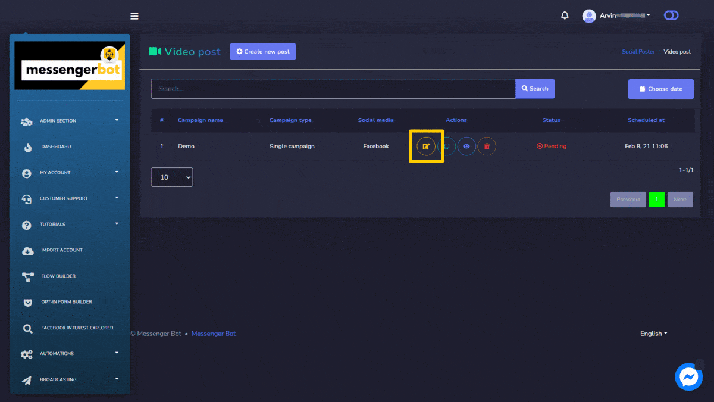The height and width of the screenshot is (402, 714).
Task: Select page 1 in pagination
Action: (x=657, y=200)
